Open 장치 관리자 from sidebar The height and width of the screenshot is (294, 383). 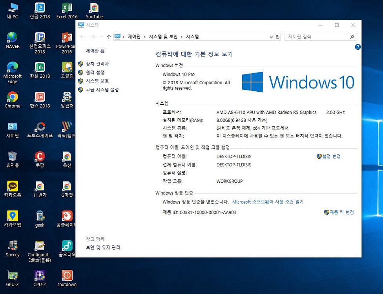[x=97, y=64]
